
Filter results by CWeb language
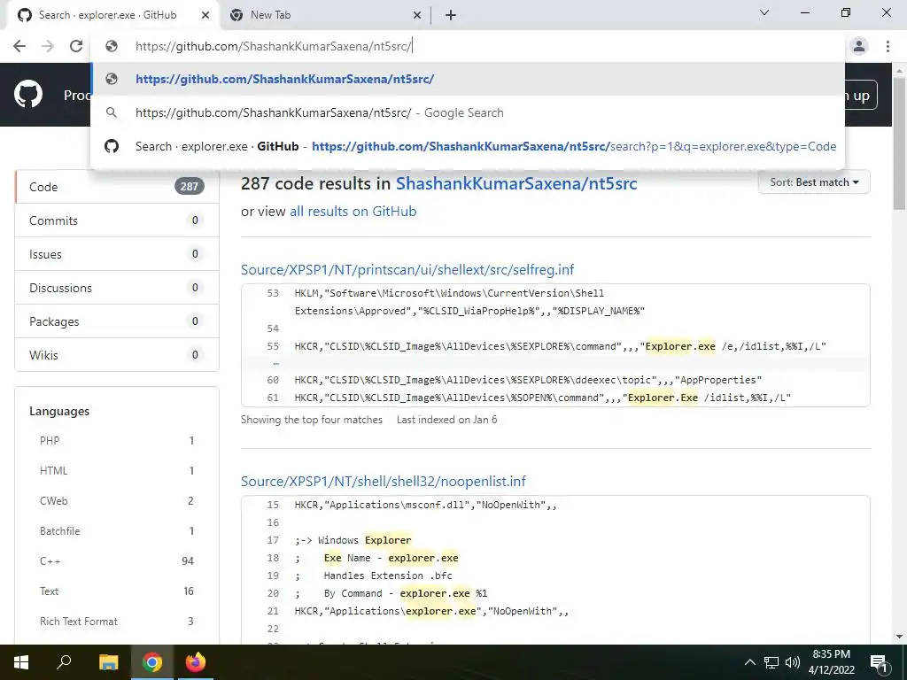pos(117,501)
